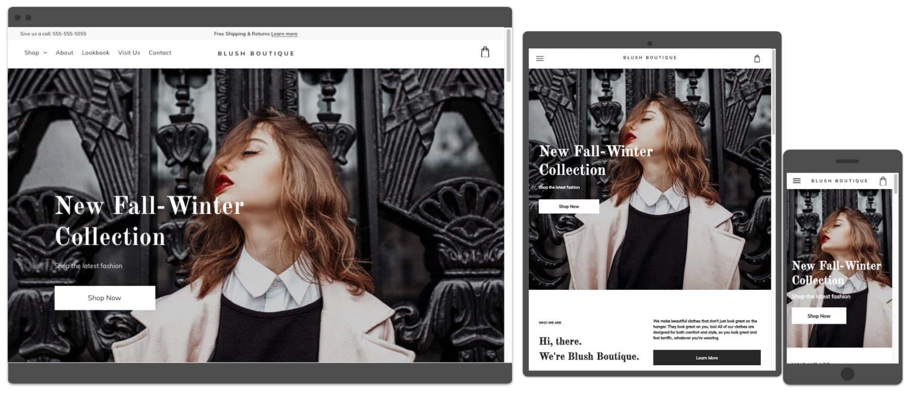The width and height of the screenshot is (912, 397).
Task: Tap the phone home button
Action: click(847, 374)
